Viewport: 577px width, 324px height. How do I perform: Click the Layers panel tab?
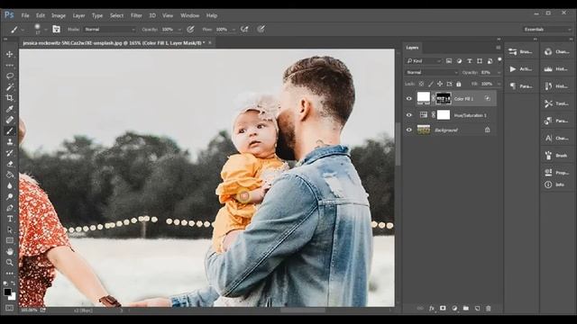coord(412,48)
